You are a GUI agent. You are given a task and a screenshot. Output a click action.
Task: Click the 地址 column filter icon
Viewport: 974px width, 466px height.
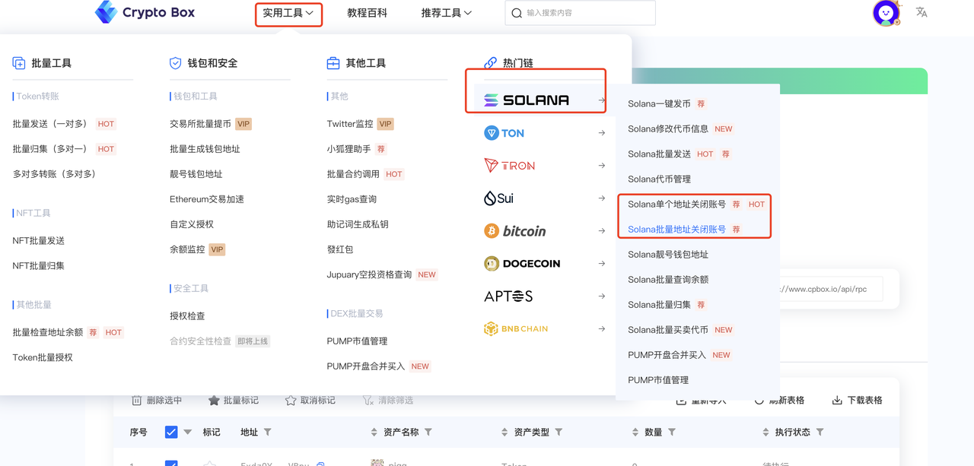pyautogui.click(x=268, y=432)
